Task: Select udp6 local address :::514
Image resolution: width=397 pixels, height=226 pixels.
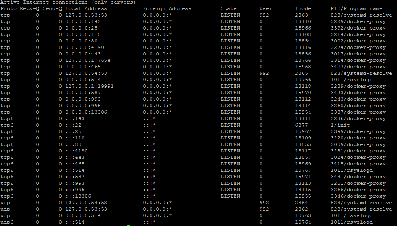Action: (75, 222)
